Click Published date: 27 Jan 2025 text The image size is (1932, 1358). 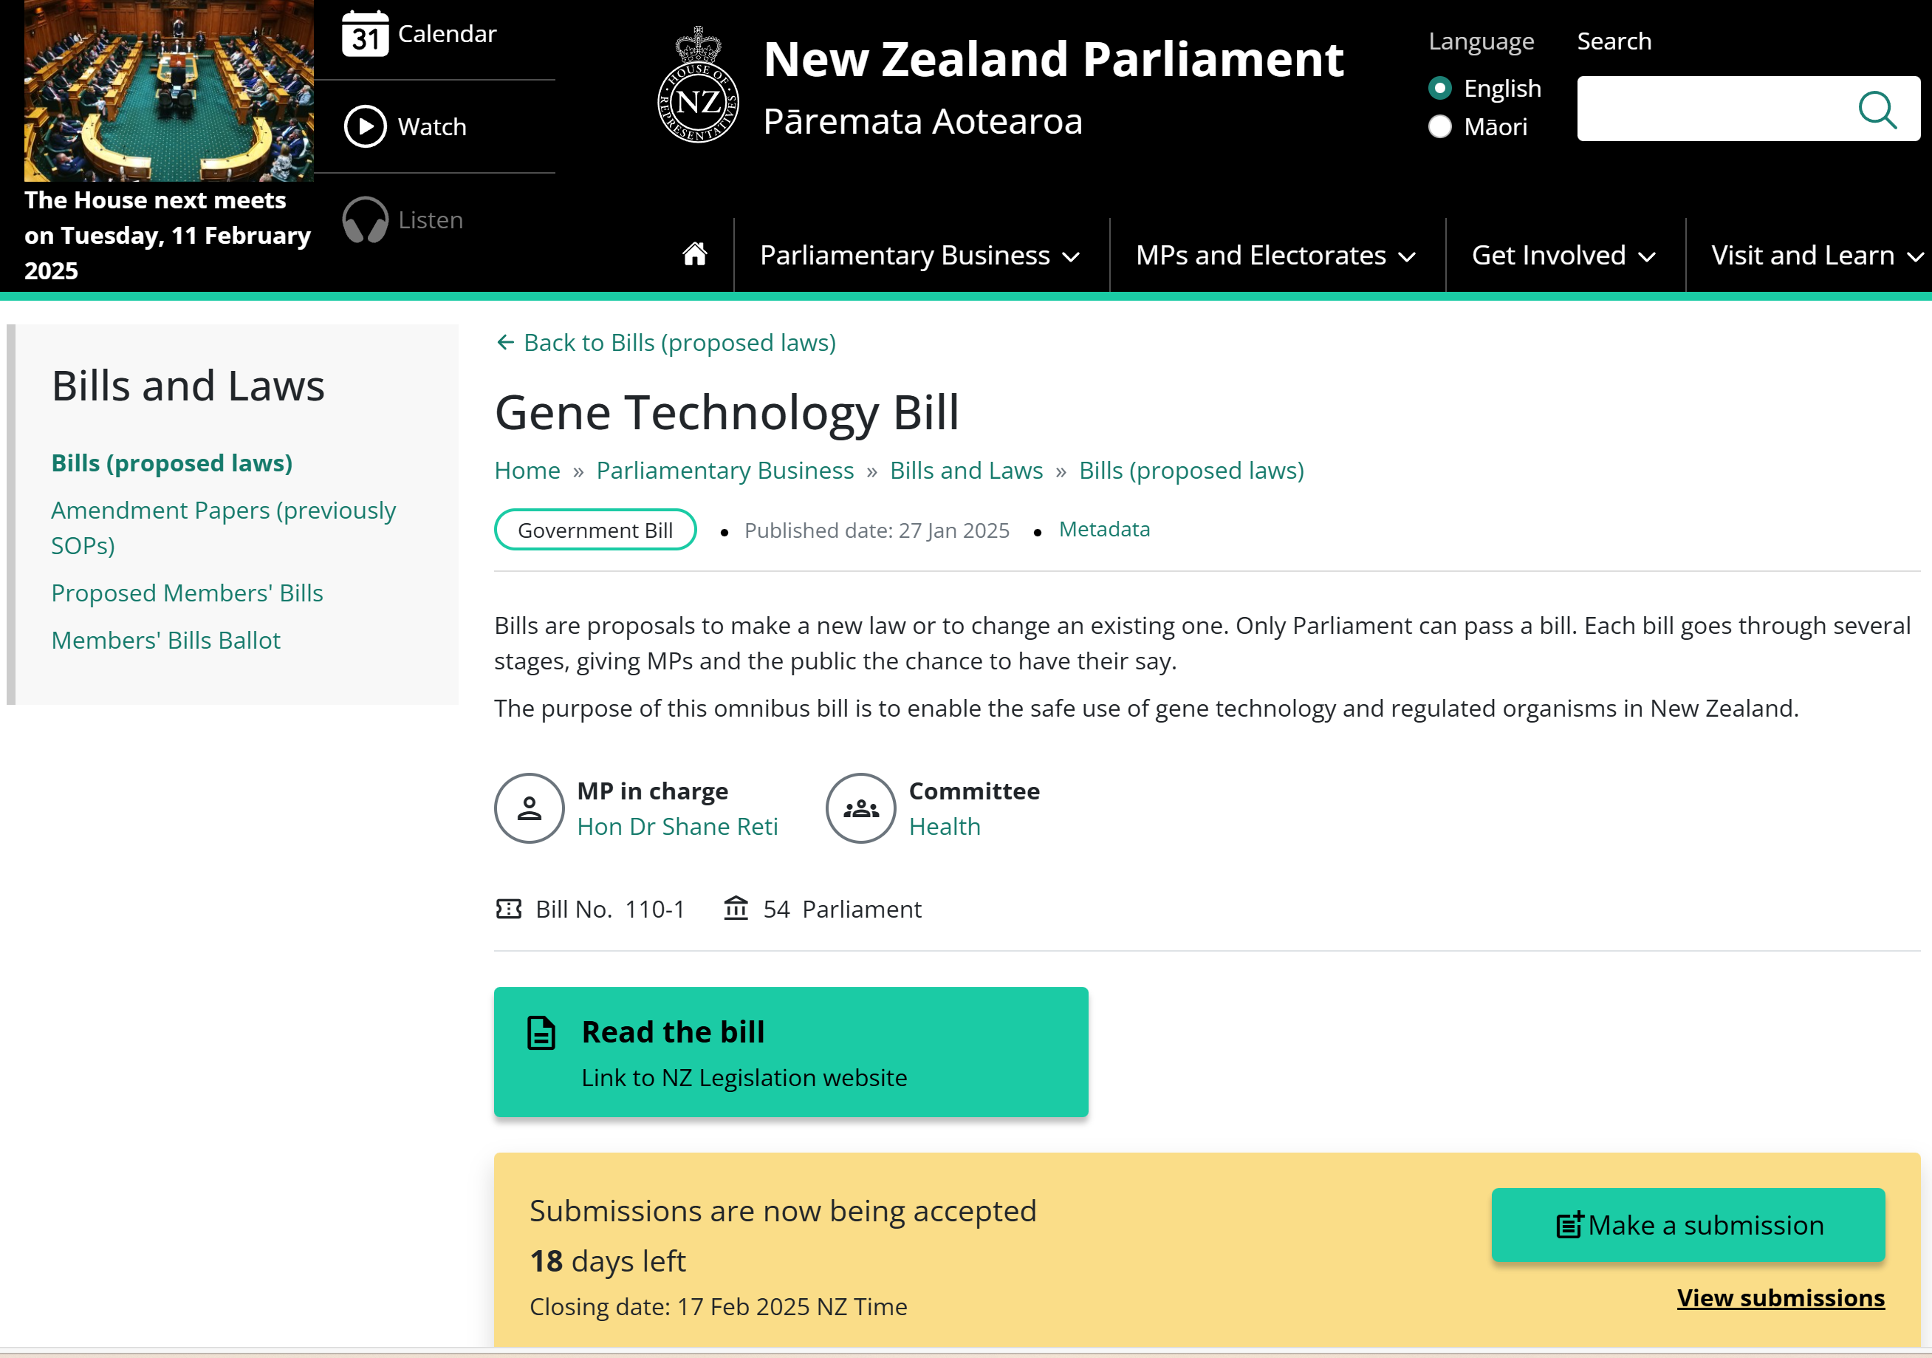point(877,530)
